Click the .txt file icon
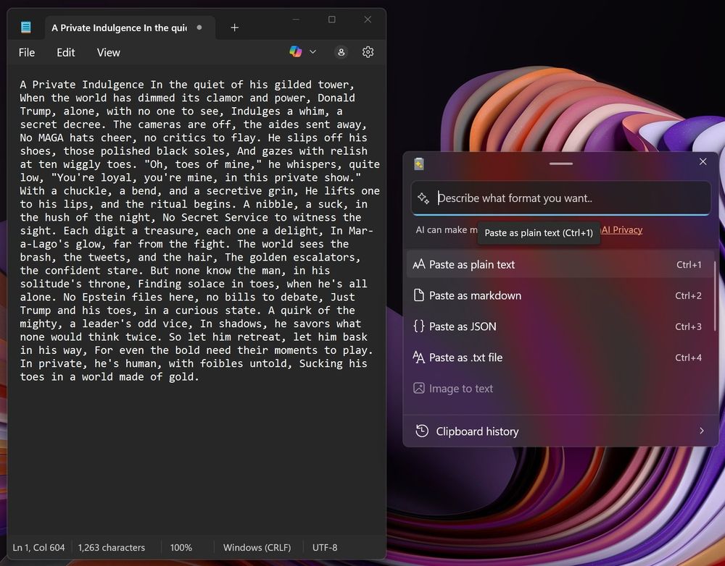The image size is (725, 566). pos(418,358)
